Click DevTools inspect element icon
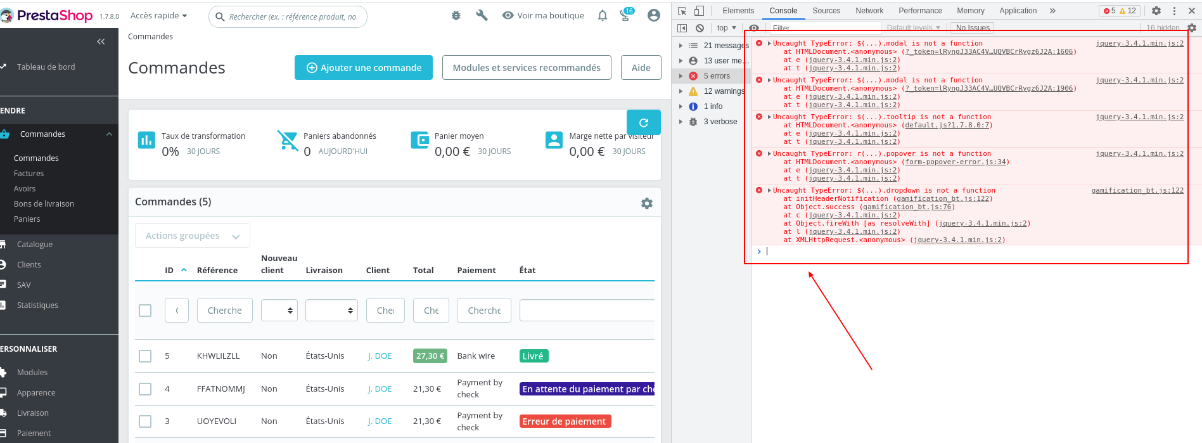This screenshot has height=443, width=1202. (x=682, y=11)
